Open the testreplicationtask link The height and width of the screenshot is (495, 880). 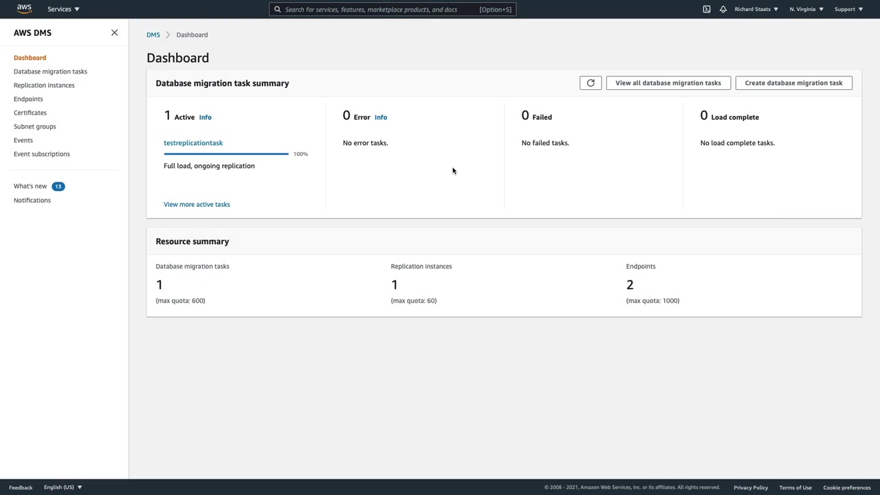click(x=193, y=143)
